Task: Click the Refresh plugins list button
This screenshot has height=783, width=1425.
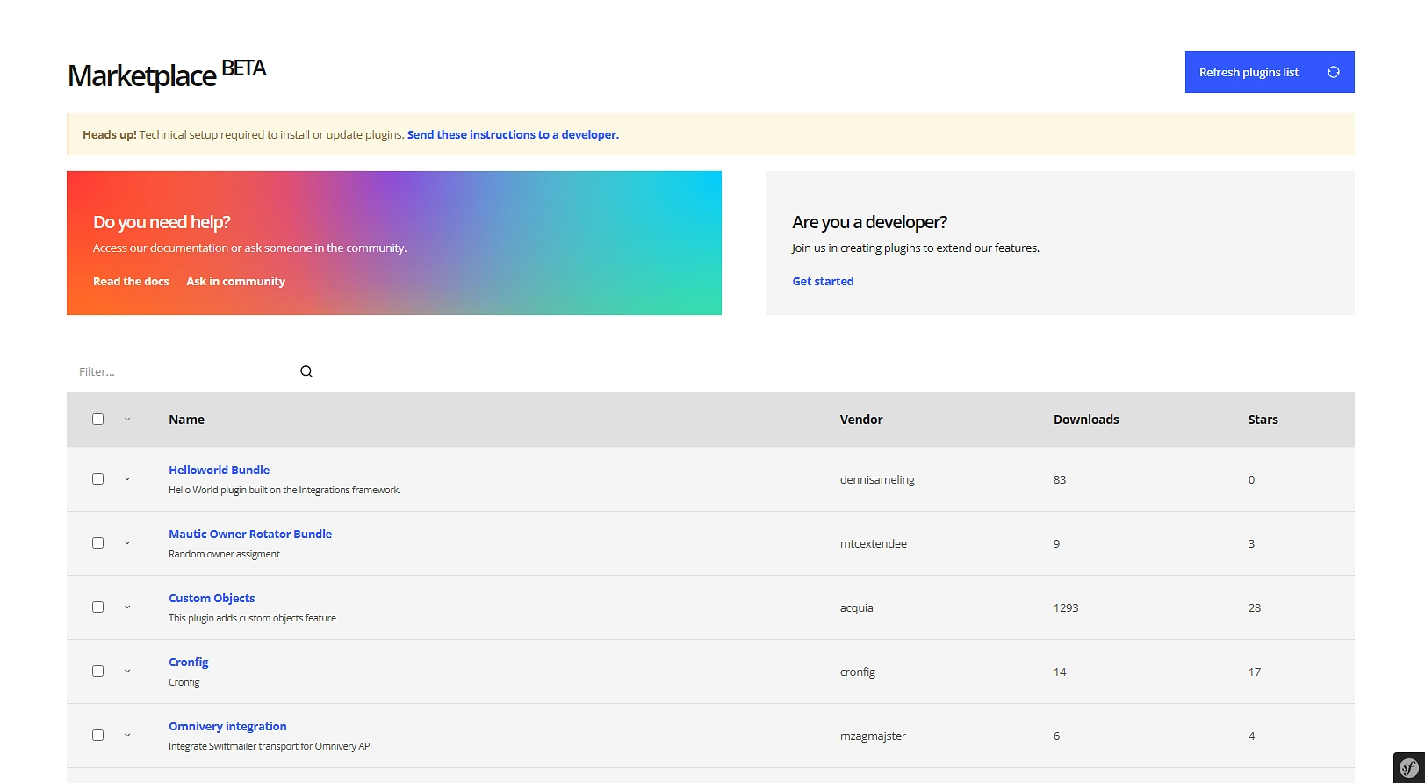Action: pyautogui.click(x=1249, y=72)
